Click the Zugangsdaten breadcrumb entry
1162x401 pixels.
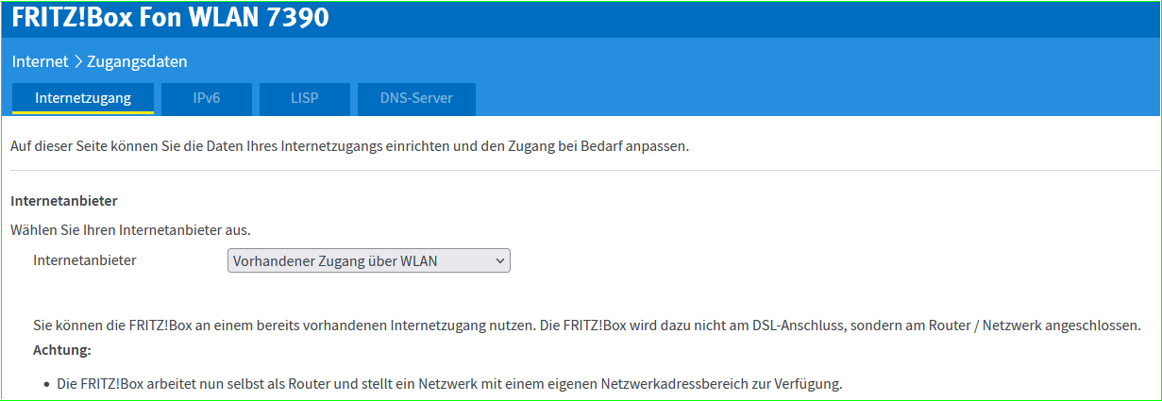[x=137, y=61]
